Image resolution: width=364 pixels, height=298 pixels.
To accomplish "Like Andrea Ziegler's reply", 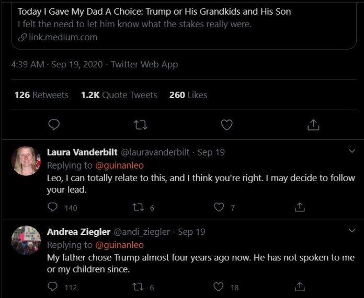I will [219, 287].
